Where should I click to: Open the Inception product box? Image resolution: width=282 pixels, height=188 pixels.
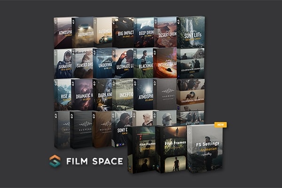tap(123, 94)
